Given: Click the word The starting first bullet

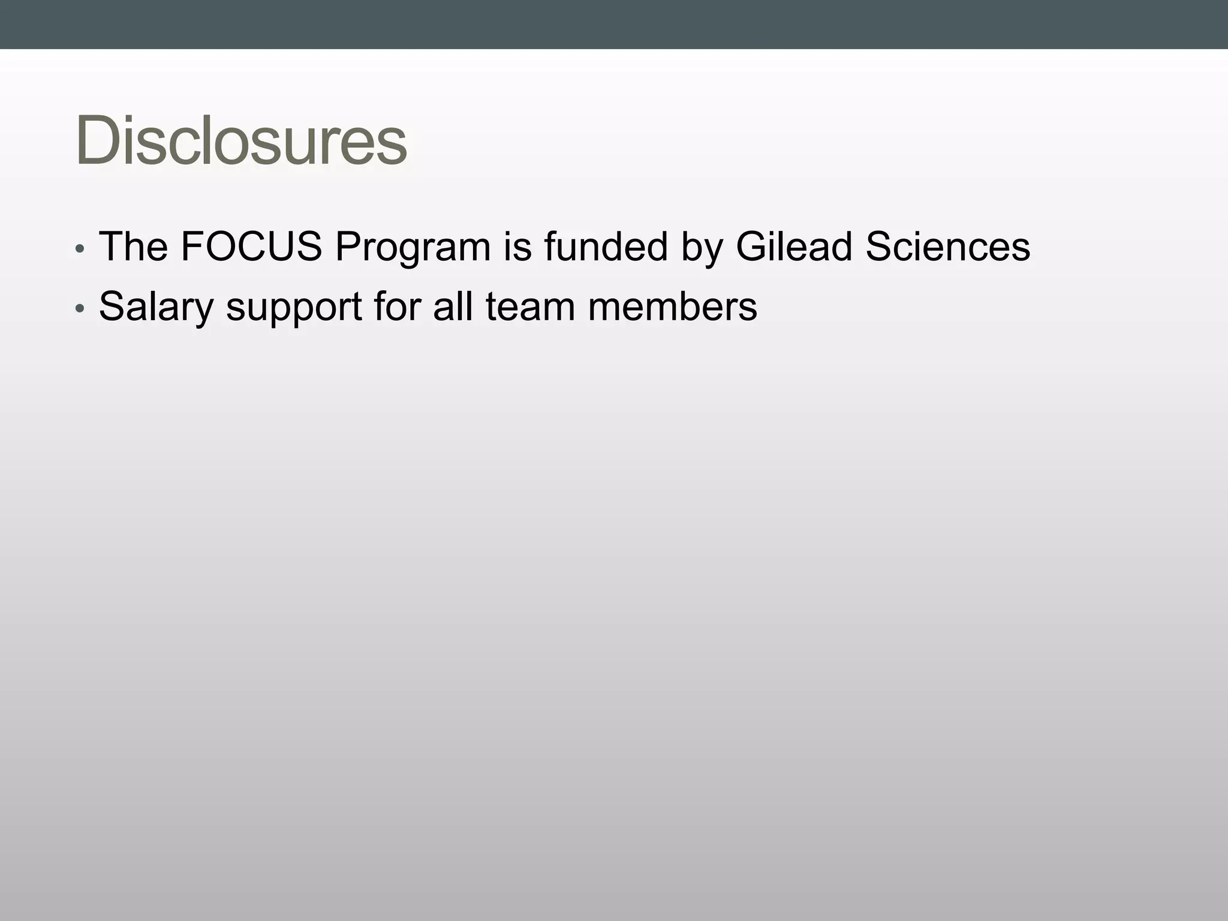Looking at the screenshot, I should point(134,246).
